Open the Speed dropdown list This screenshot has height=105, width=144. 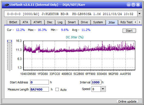point(103,89)
